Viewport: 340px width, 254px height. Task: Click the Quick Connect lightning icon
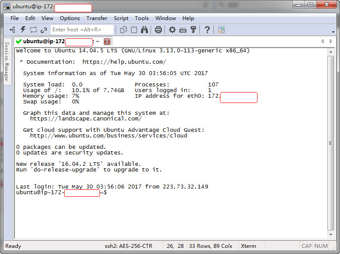pos(23,30)
